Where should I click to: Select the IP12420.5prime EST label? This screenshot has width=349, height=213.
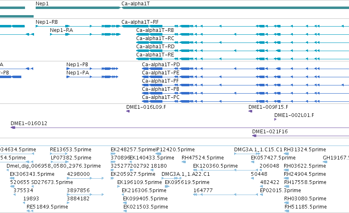(175, 150)
